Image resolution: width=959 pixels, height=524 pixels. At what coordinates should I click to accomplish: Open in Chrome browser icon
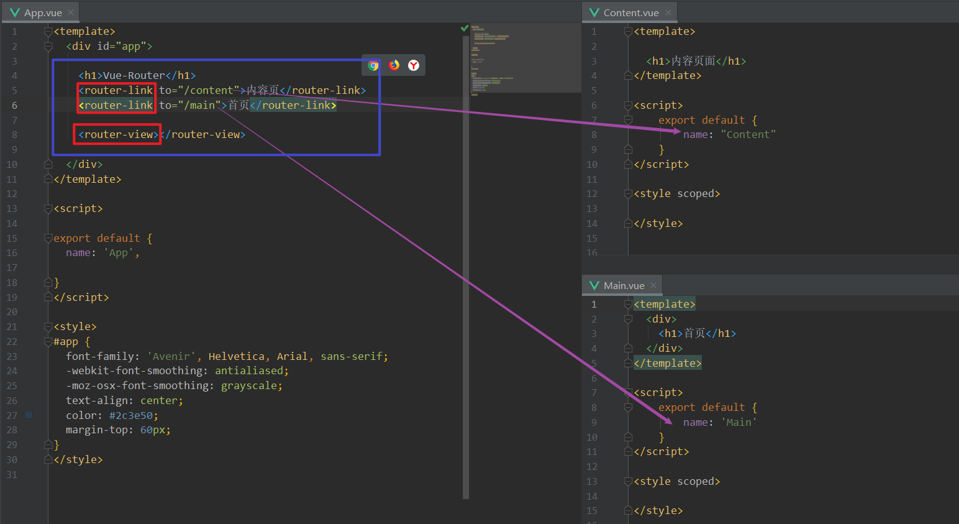pos(373,65)
